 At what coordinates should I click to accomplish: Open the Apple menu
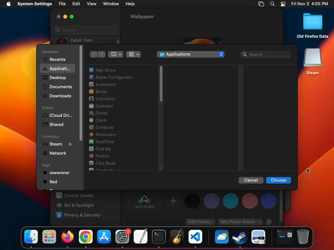(8, 4)
